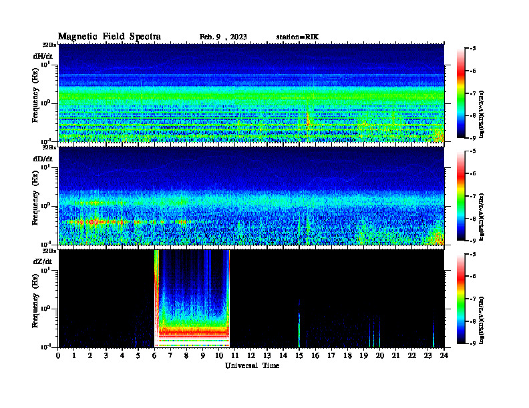Select the "Feb. 9 , 2023" date text
Screen dimensions: 529x408
(x=223, y=37)
